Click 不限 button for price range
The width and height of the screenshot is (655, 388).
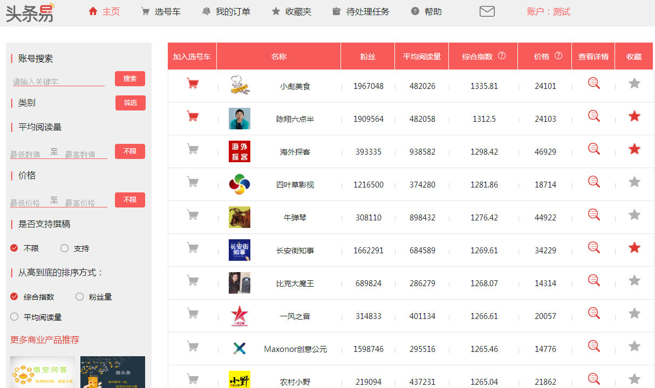click(130, 200)
